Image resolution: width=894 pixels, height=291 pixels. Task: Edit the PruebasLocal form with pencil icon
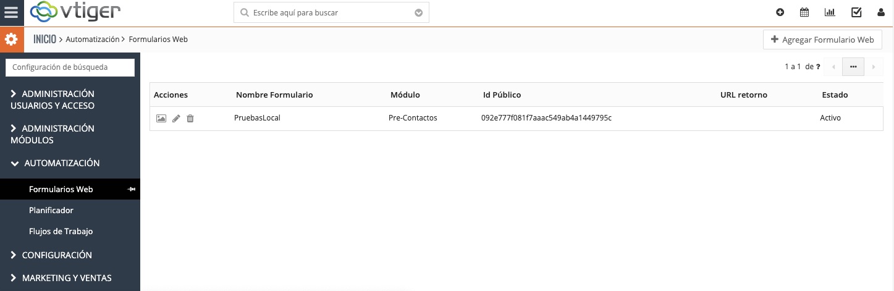click(x=176, y=118)
